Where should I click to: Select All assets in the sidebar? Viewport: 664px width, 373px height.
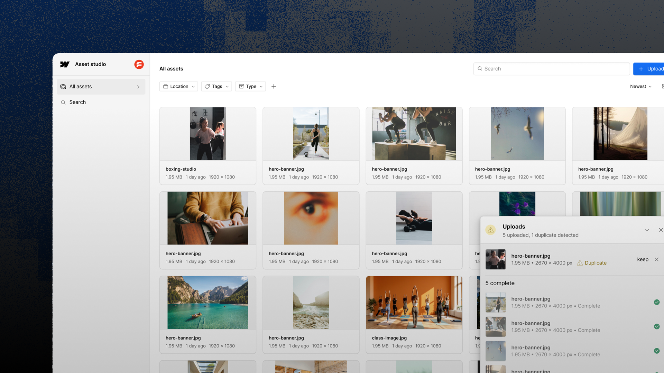101,87
